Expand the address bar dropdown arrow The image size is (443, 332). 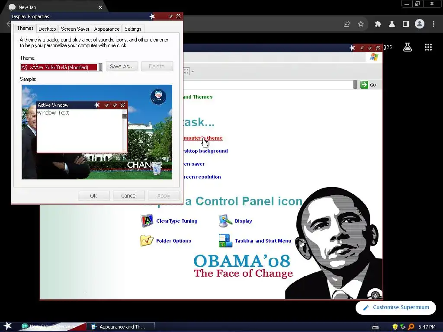tap(355, 85)
